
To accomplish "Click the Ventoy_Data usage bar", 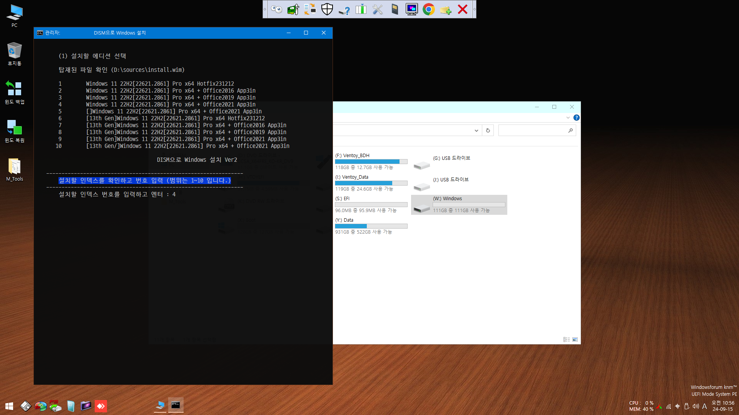I will point(371,183).
